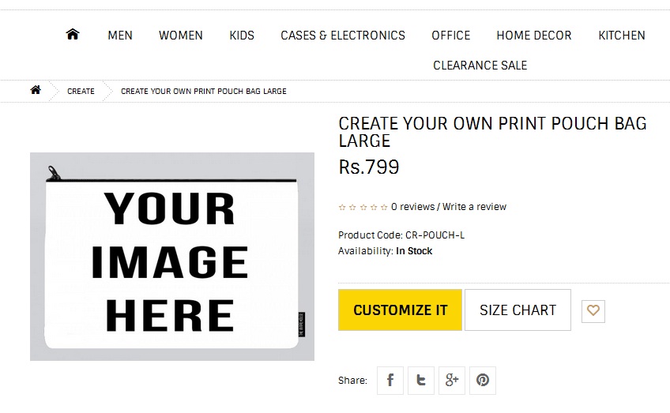
Task: Open Cases & Electronics menu
Action: click(343, 36)
